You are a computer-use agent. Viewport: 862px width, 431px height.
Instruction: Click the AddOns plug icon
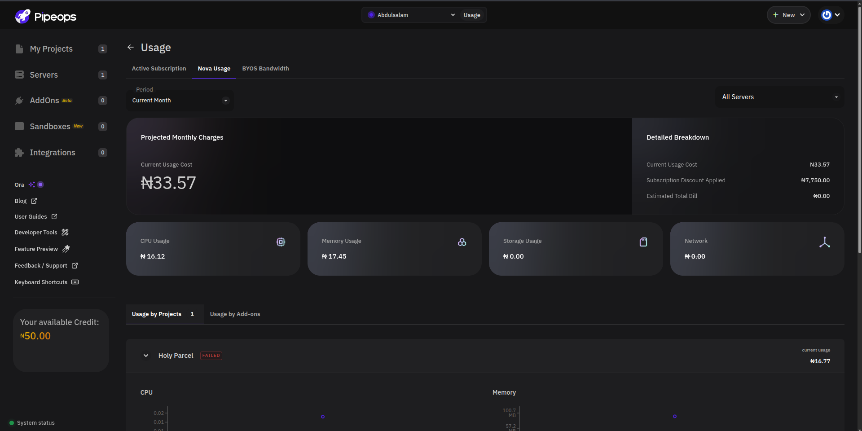[19, 101]
